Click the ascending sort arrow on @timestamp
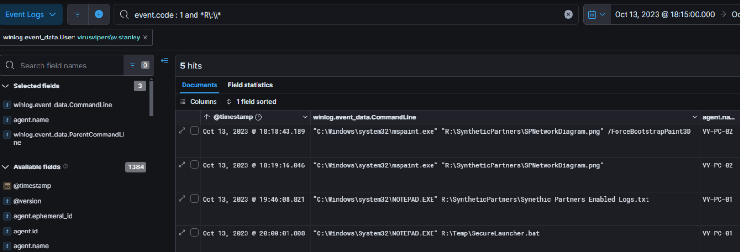740x252 pixels. tap(206, 117)
